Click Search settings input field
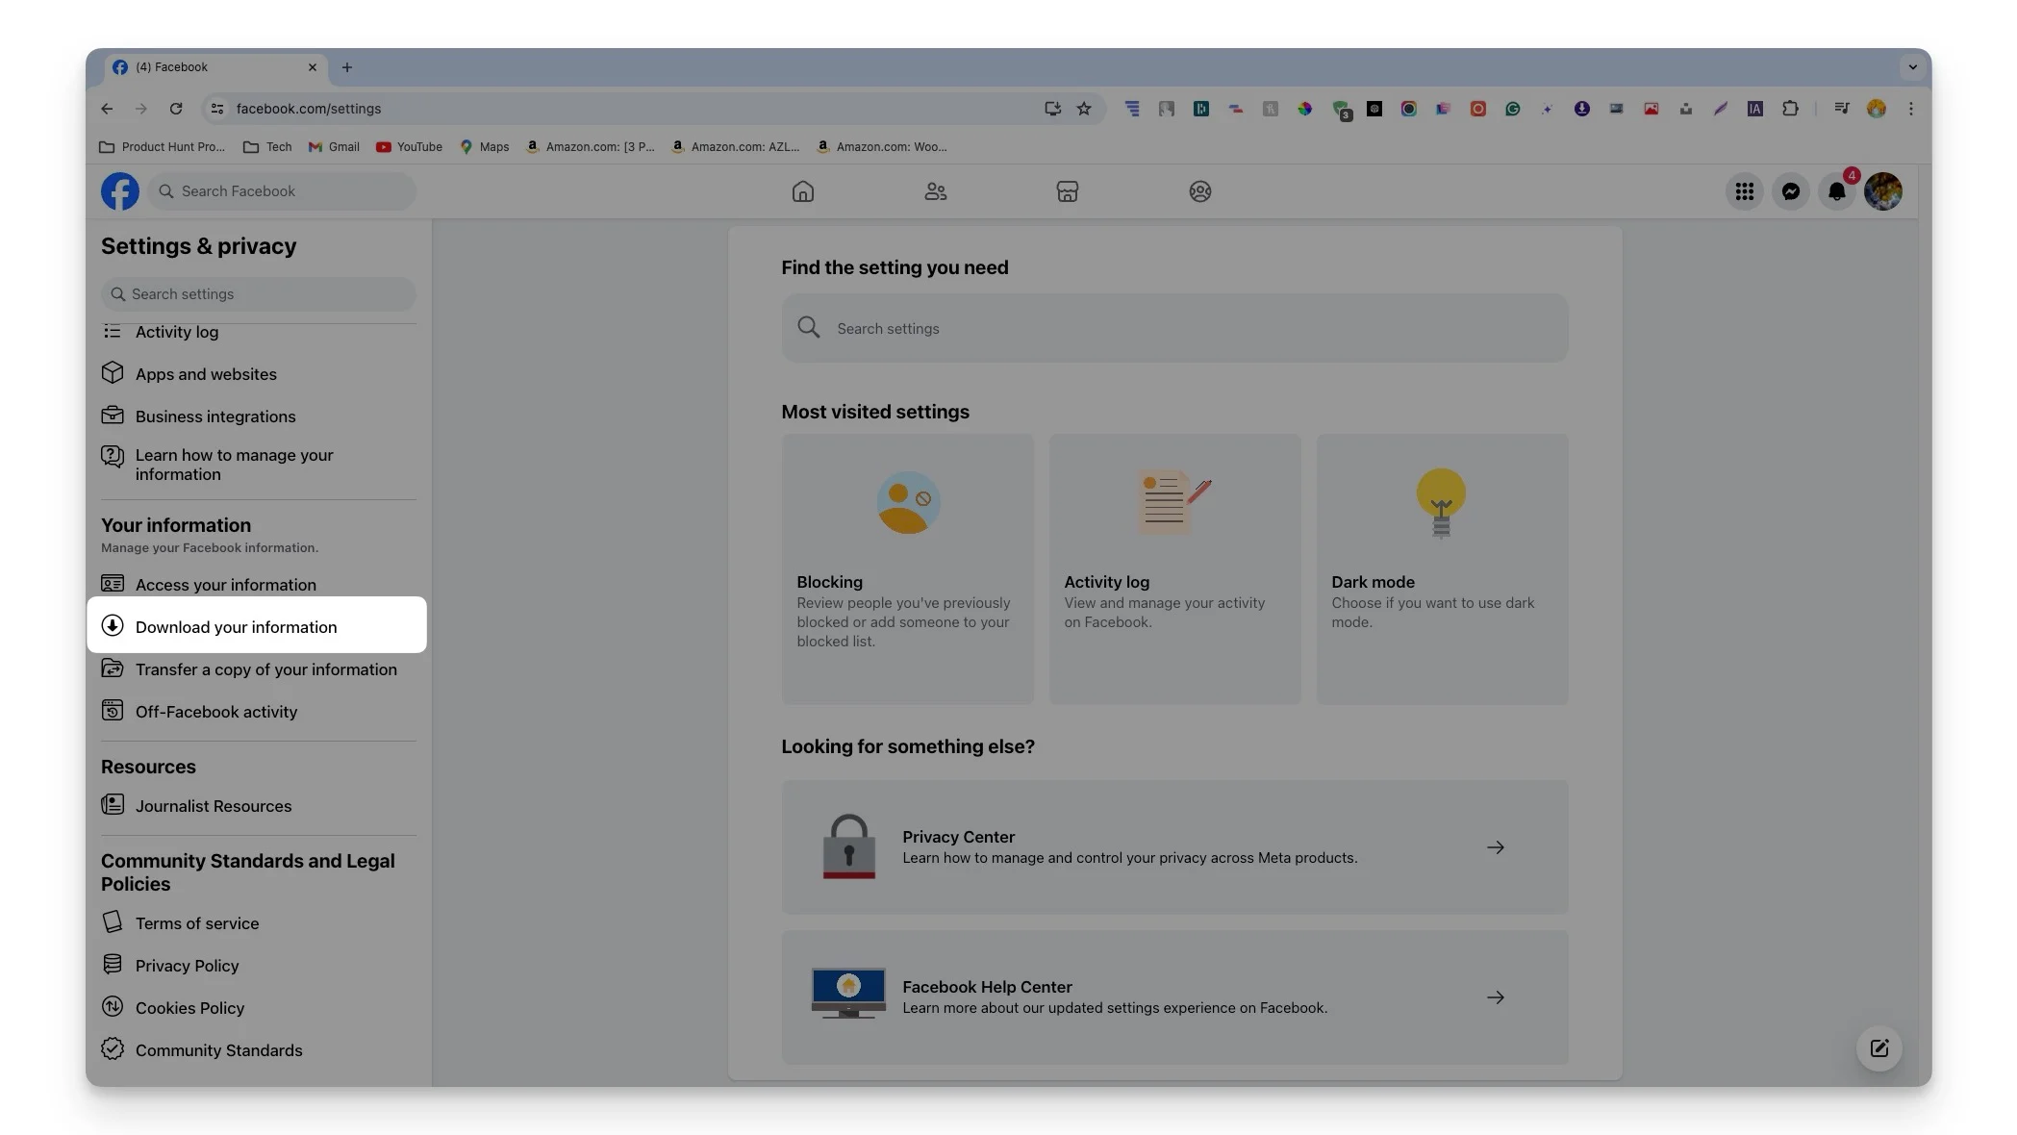The image size is (2017, 1135). (1174, 327)
